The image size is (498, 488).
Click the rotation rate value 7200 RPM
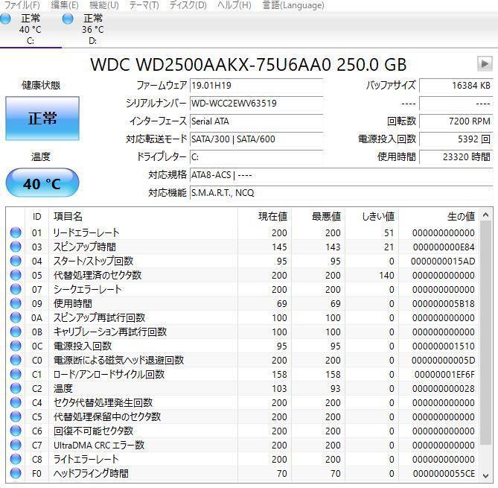point(456,121)
